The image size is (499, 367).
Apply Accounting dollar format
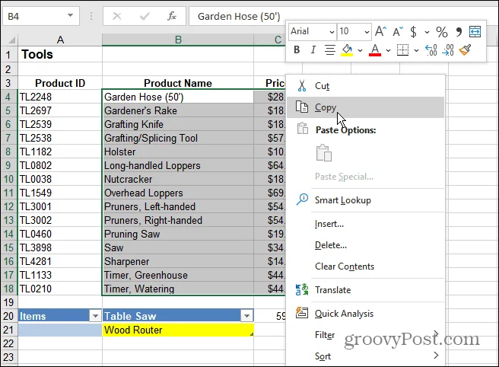413,31
